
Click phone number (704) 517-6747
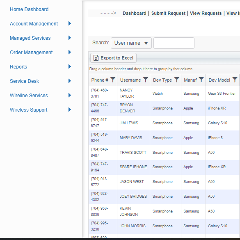pos(99,123)
